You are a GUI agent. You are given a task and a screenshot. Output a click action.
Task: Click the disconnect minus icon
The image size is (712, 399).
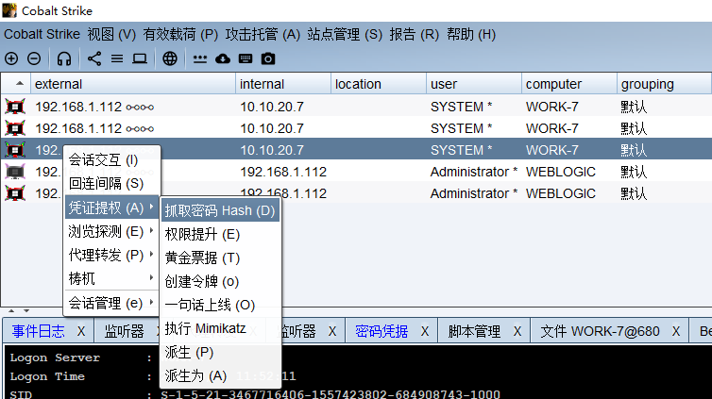pos(34,58)
